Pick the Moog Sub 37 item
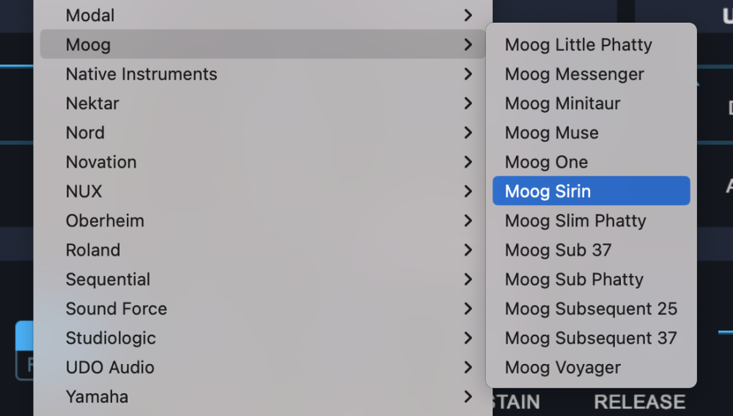733x416 pixels. (x=558, y=250)
